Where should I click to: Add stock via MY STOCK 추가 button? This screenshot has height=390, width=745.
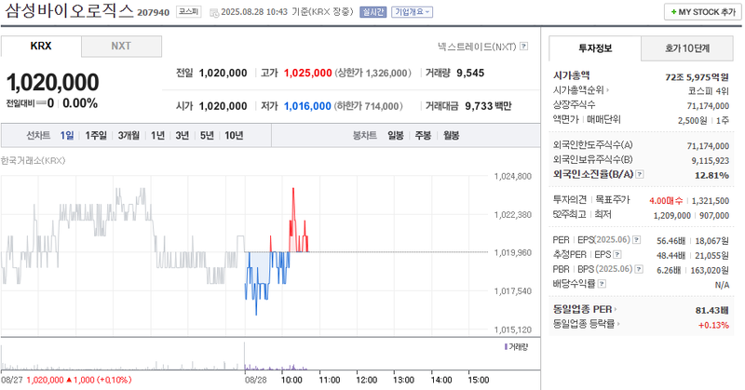703,12
